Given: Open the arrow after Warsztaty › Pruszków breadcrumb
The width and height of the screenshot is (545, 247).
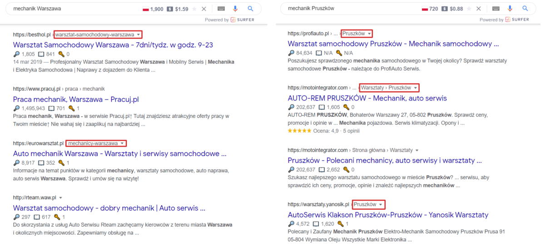Looking at the screenshot, I should [415, 88].
